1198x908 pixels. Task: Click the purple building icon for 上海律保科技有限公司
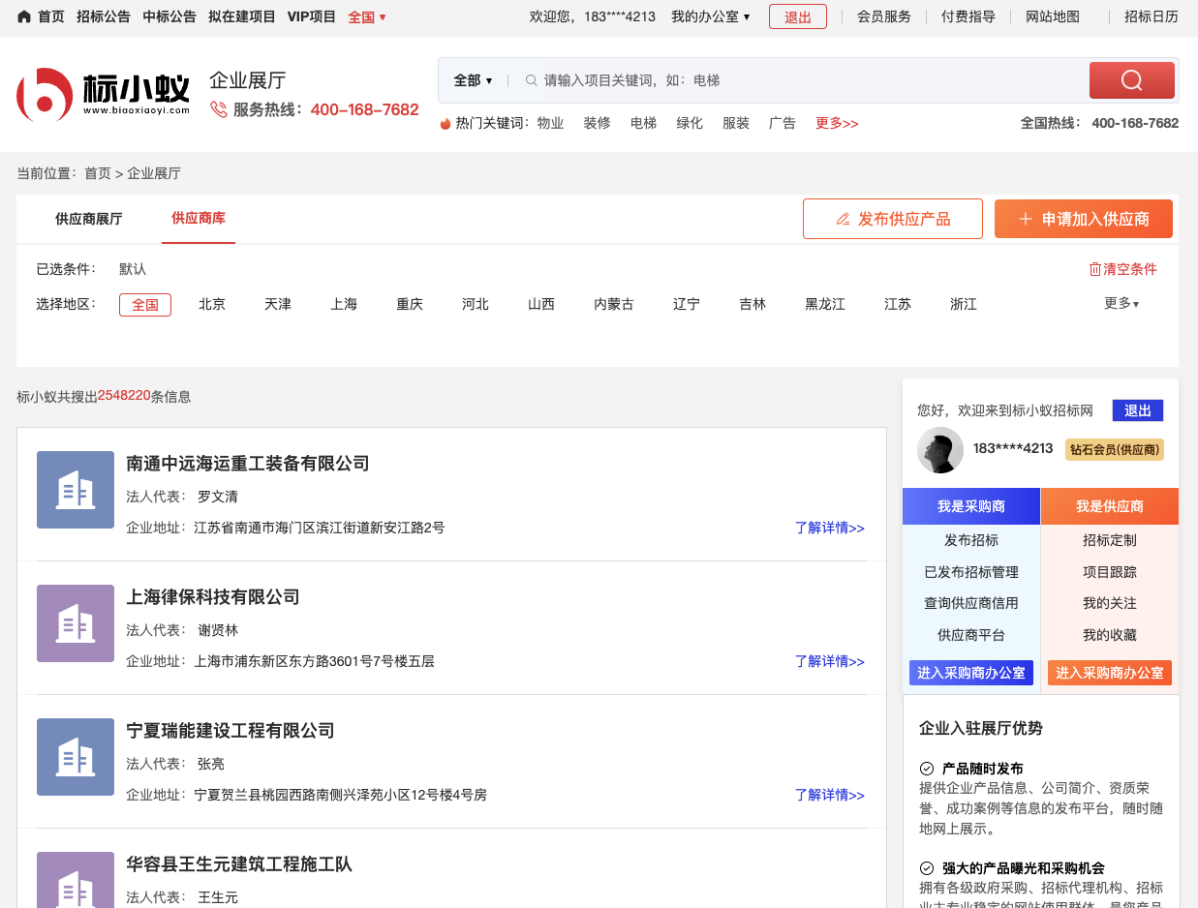point(76,623)
